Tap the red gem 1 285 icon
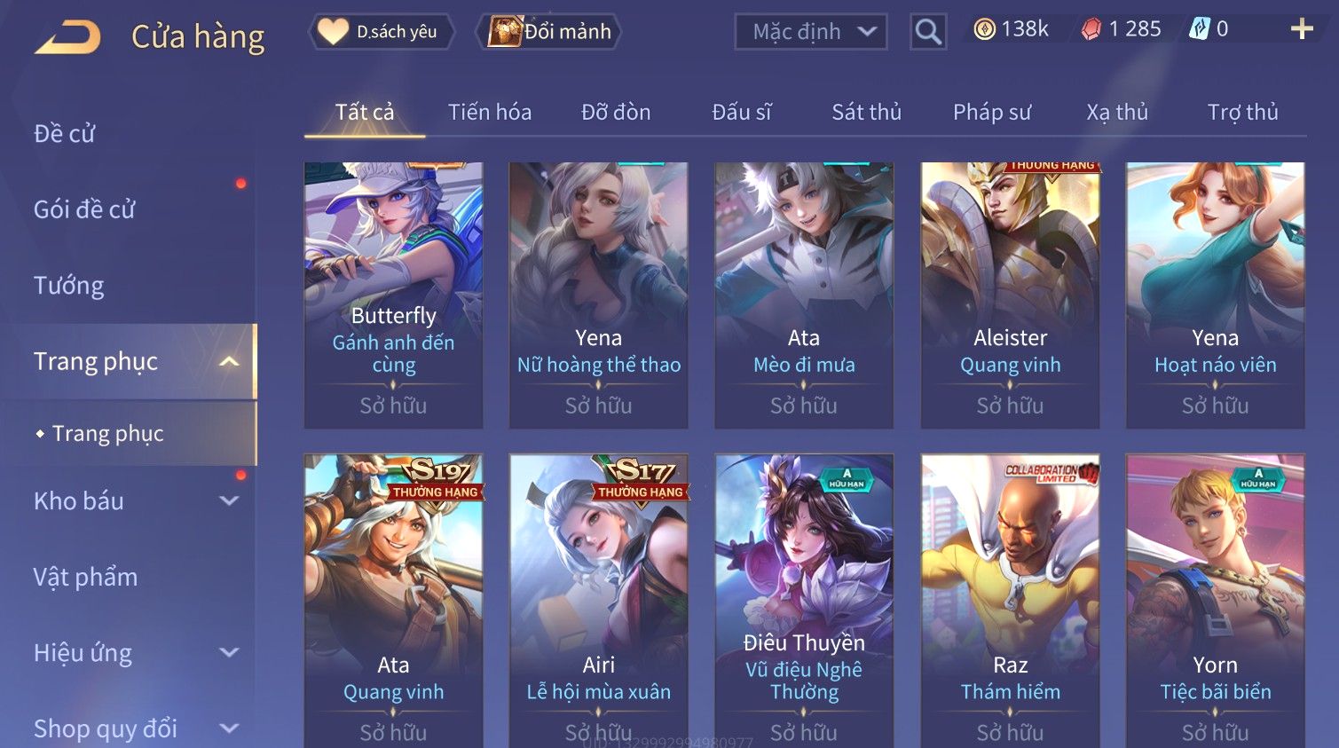 [x=1091, y=29]
